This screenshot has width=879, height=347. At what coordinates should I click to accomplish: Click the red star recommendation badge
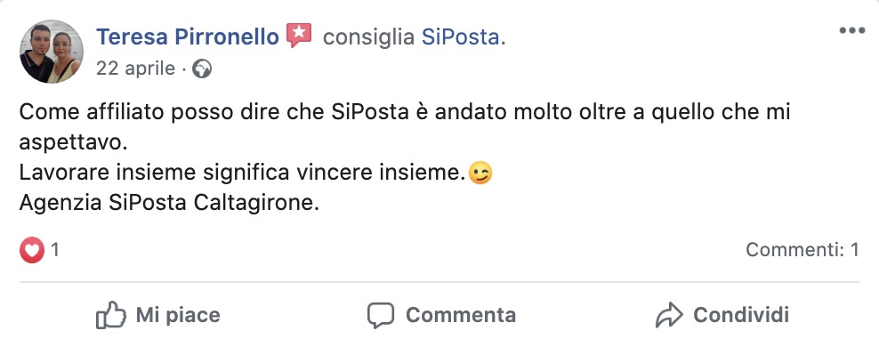(x=299, y=36)
